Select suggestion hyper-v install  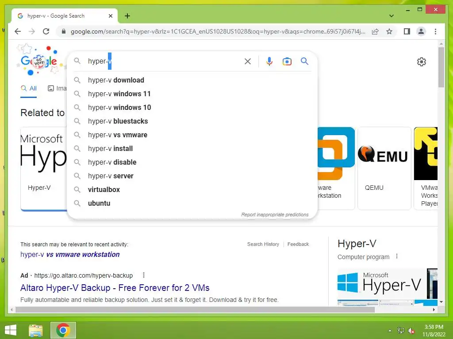pos(192,148)
